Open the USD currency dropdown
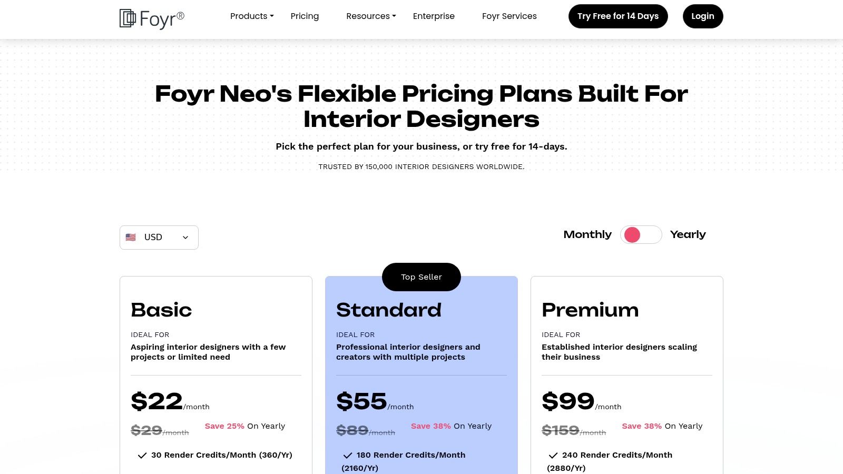Screen dimensions: 843x474 click(159, 238)
